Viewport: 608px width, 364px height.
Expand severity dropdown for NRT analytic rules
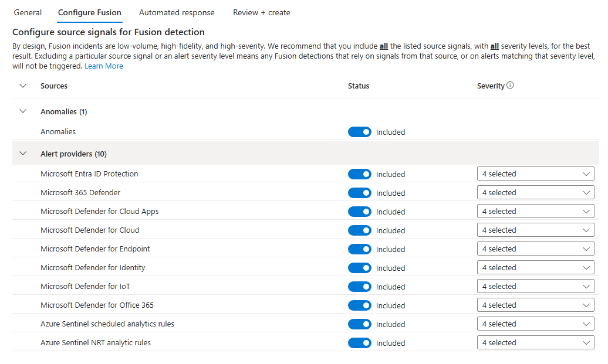point(535,343)
